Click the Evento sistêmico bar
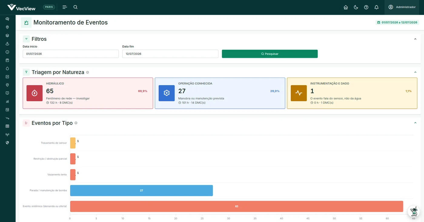Screen dimensions: 424x222 (237, 206)
